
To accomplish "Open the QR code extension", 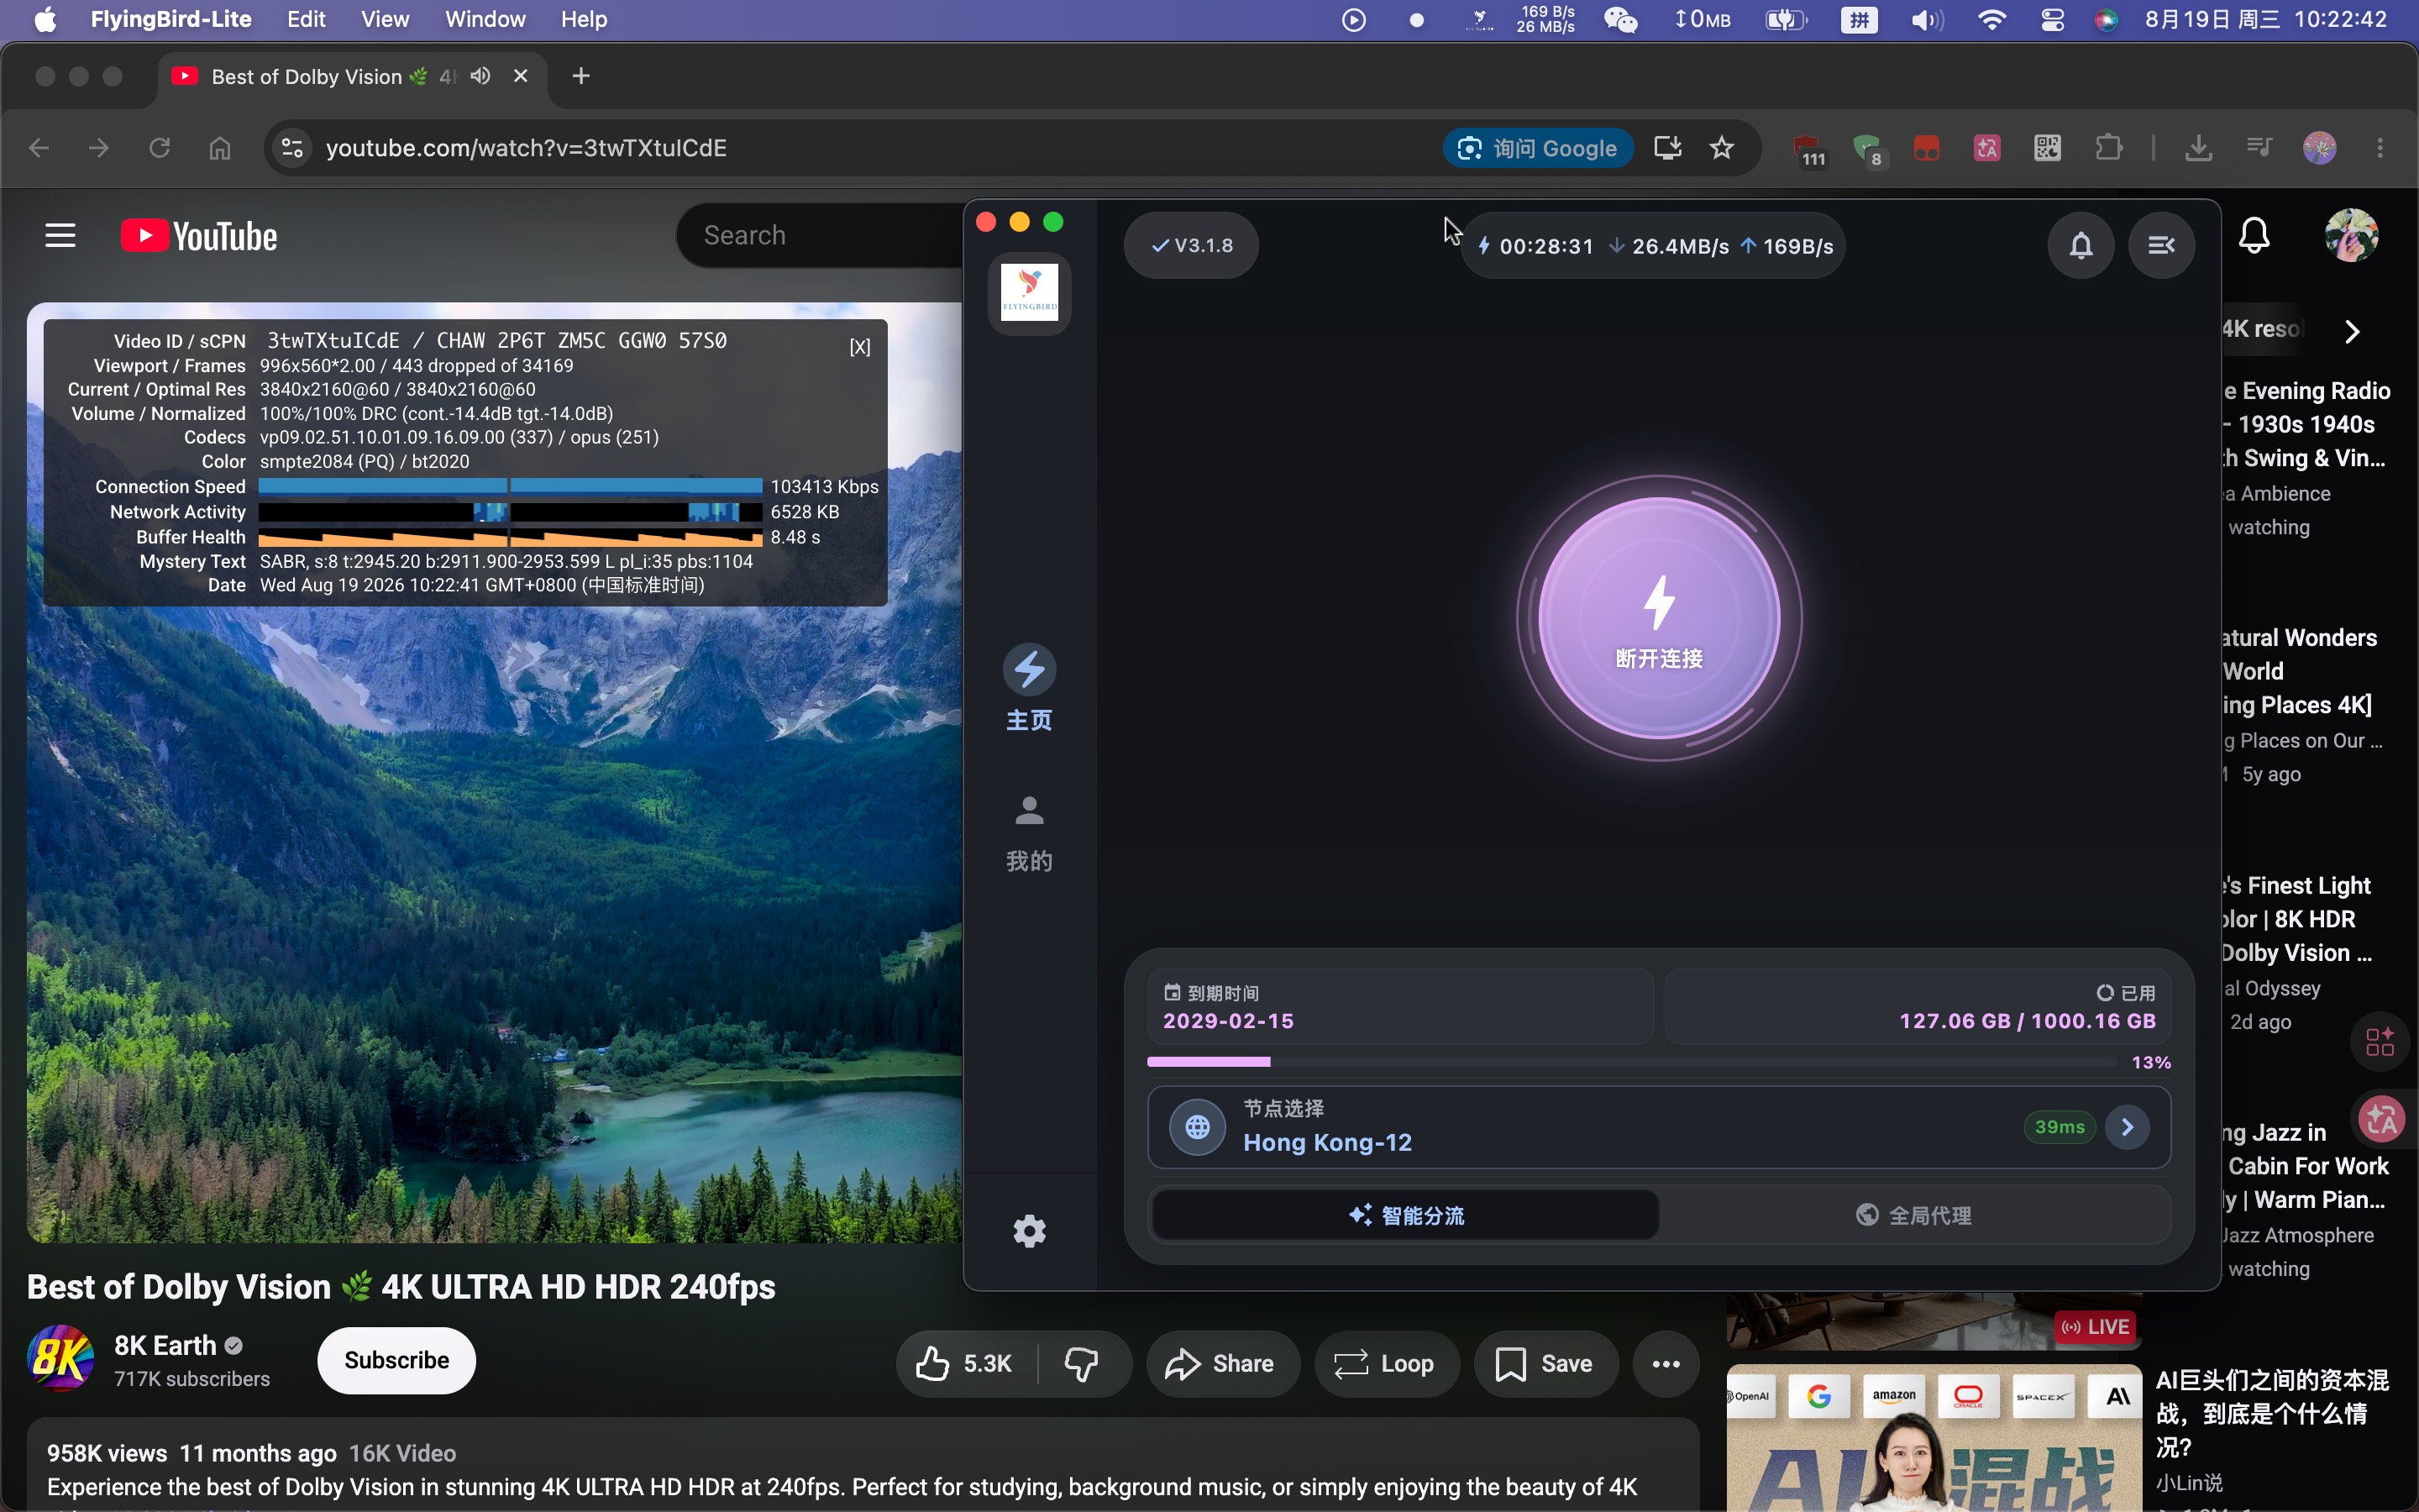I will pos(2047,148).
